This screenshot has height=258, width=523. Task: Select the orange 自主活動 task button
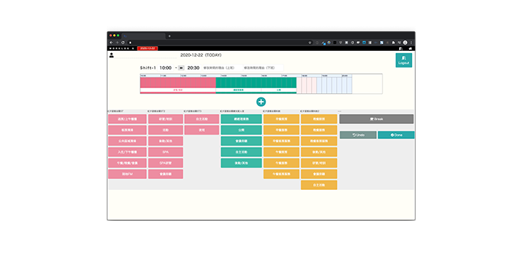(319, 185)
